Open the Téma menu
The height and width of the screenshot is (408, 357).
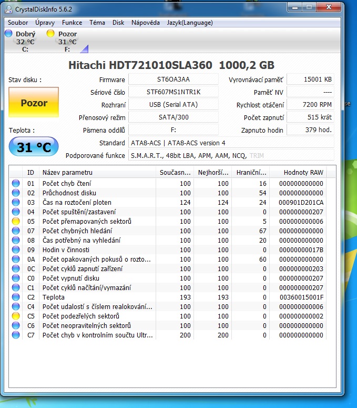point(97,23)
